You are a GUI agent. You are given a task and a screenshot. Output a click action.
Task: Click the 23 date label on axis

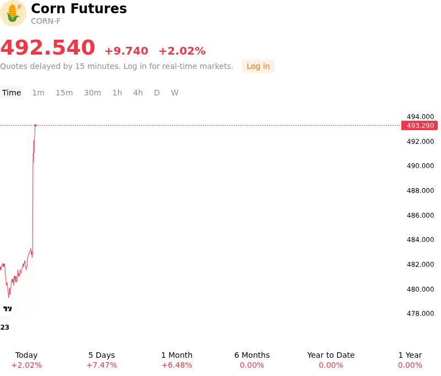click(5, 327)
